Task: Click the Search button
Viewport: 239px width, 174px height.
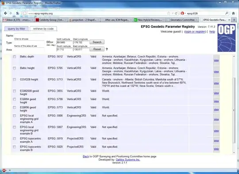Action: [97, 42]
